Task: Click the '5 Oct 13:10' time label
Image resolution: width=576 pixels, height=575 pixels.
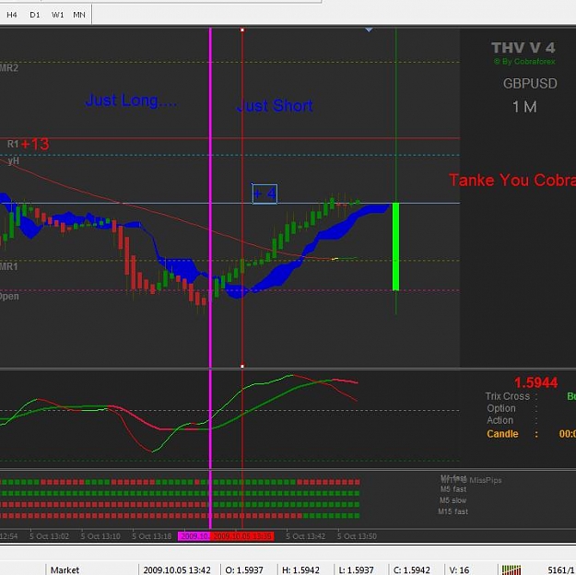Action: 100,536
